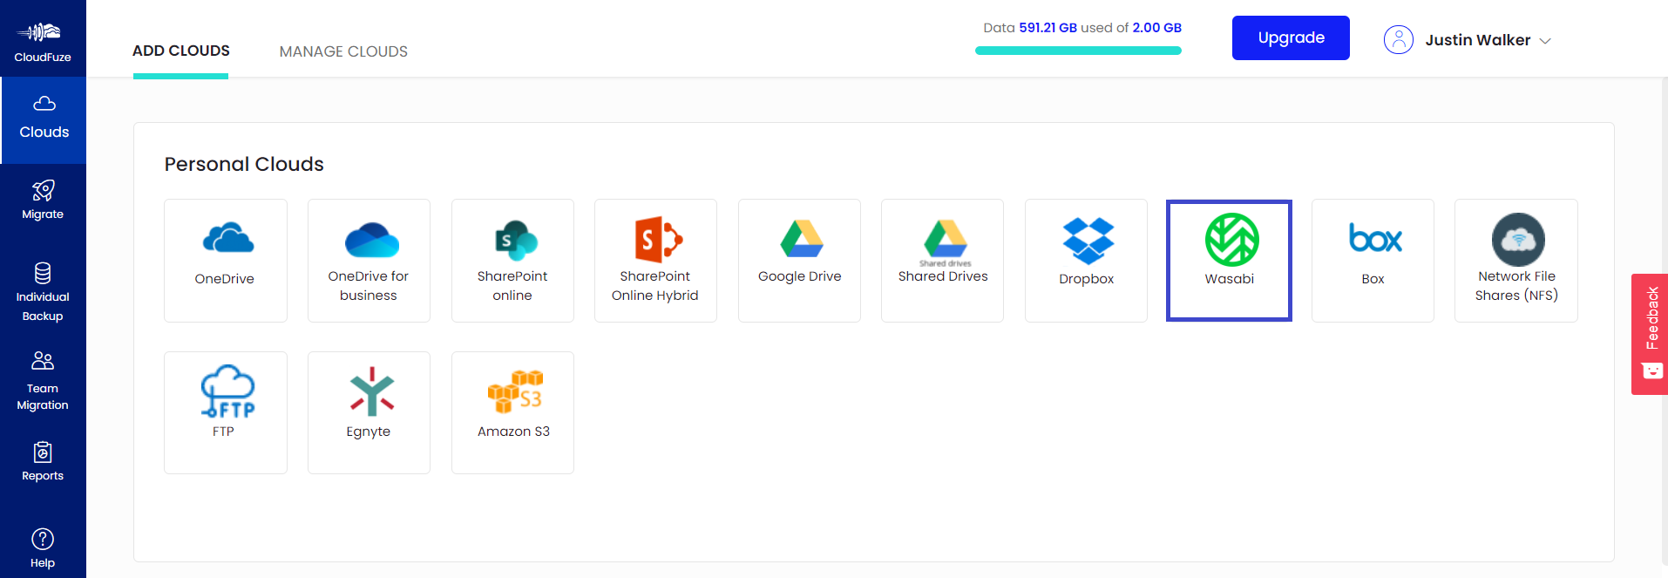
Task: Click the Upgrade button
Action: tap(1290, 37)
